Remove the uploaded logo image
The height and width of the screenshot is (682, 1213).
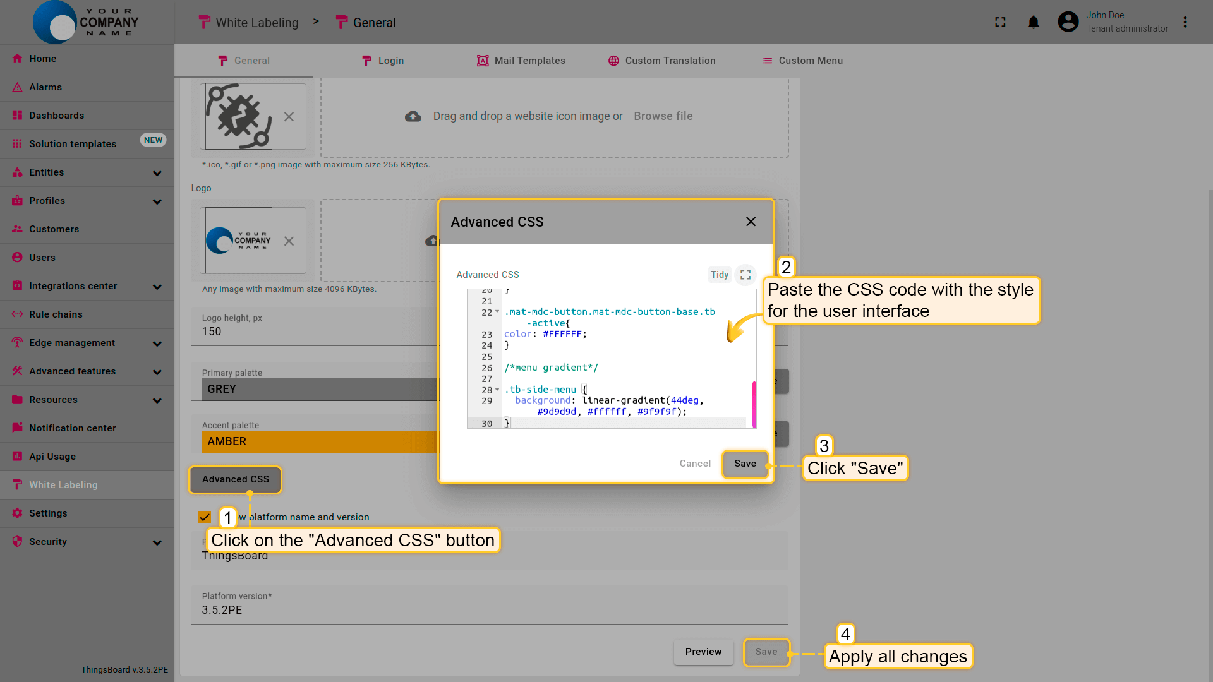289,241
